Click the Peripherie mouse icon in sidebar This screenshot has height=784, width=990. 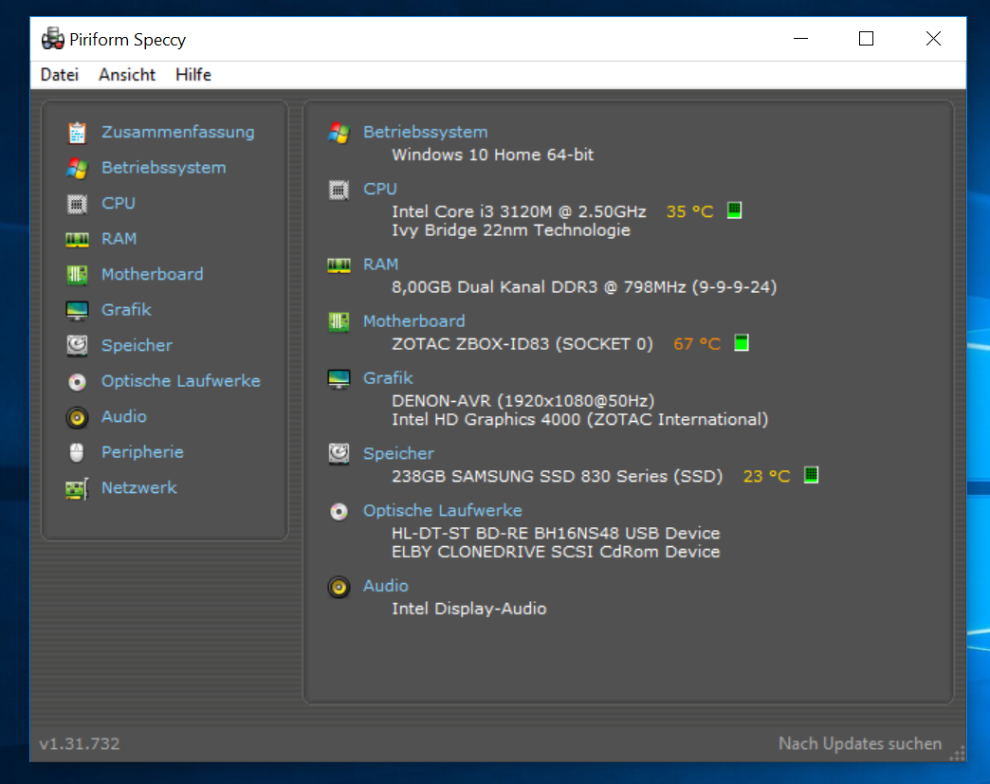coord(77,452)
